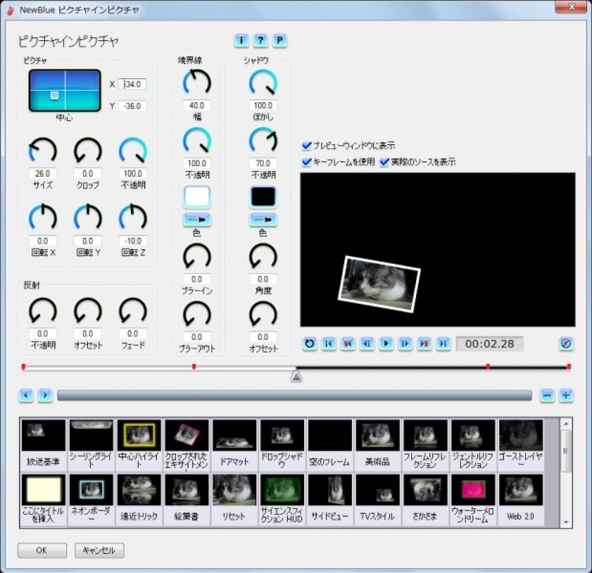Click the キャンセル button

coord(99,551)
